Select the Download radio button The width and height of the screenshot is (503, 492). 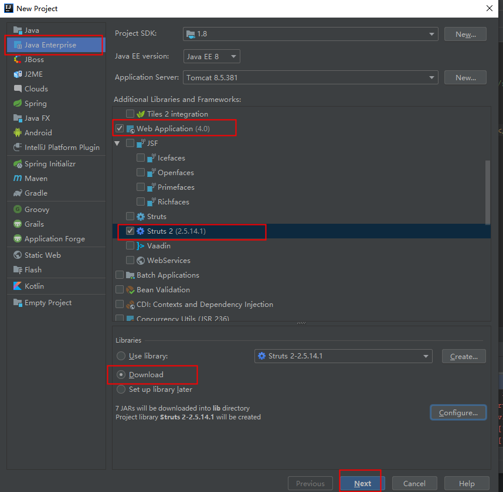pyautogui.click(x=121, y=374)
